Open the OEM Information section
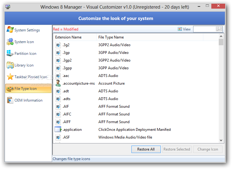Viewport: 232px width, 169px height. 28,100
